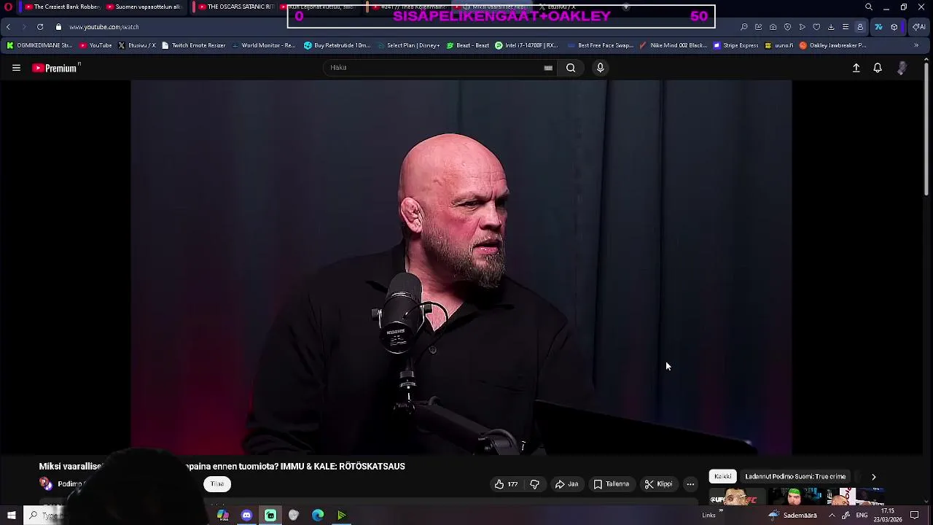Screen dimensions: 933x525
Task: Switch to 'The Craziest Bank Robber' tab
Action: [62, 7]
